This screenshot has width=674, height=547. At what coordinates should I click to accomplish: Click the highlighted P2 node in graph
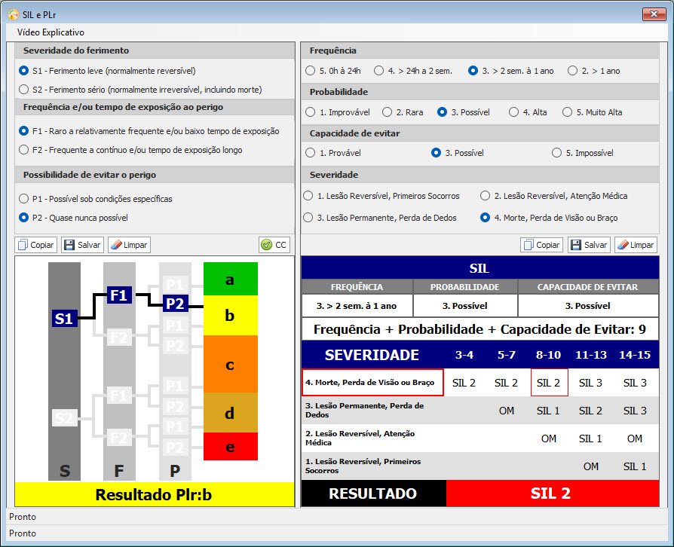point(176,304)
